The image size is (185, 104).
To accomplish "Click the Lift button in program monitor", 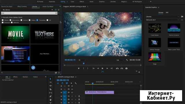I will 117,68.
